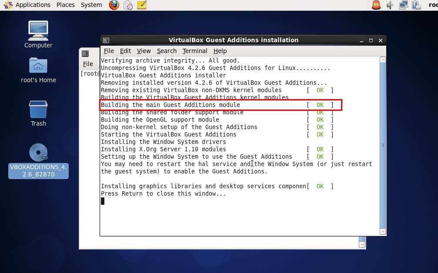Open the Edit menu in terminal
This screenshot has width=438, height=273.
[x=125, y=51]
